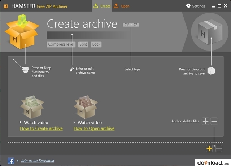Click the Settings label
The width and height of the screenshot is (231, 166).
pos(199,6)
